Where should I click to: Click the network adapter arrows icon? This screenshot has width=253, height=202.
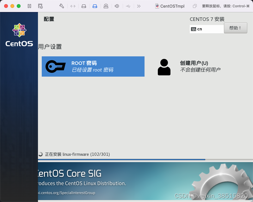[x=73, y=6]
